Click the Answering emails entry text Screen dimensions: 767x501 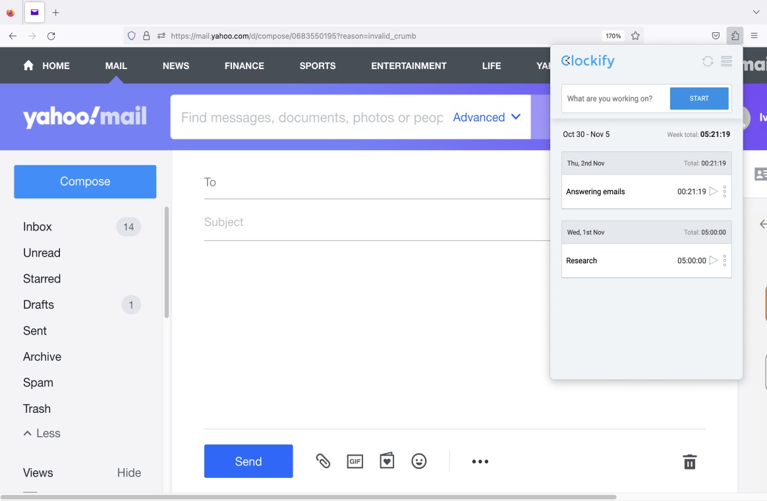pos(595,192)
